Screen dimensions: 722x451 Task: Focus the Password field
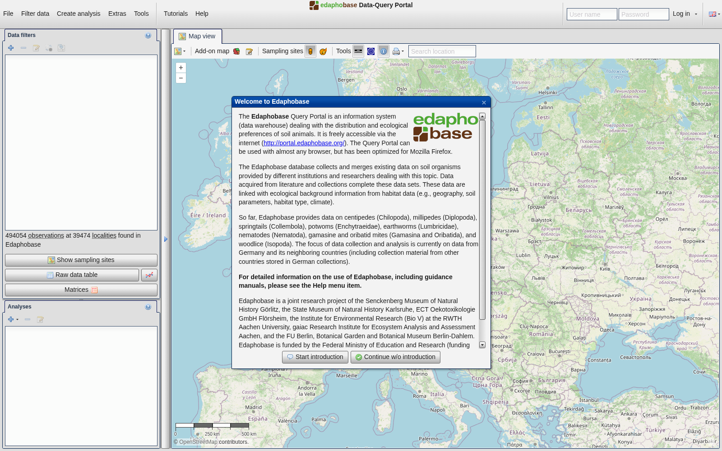[644, 14]
